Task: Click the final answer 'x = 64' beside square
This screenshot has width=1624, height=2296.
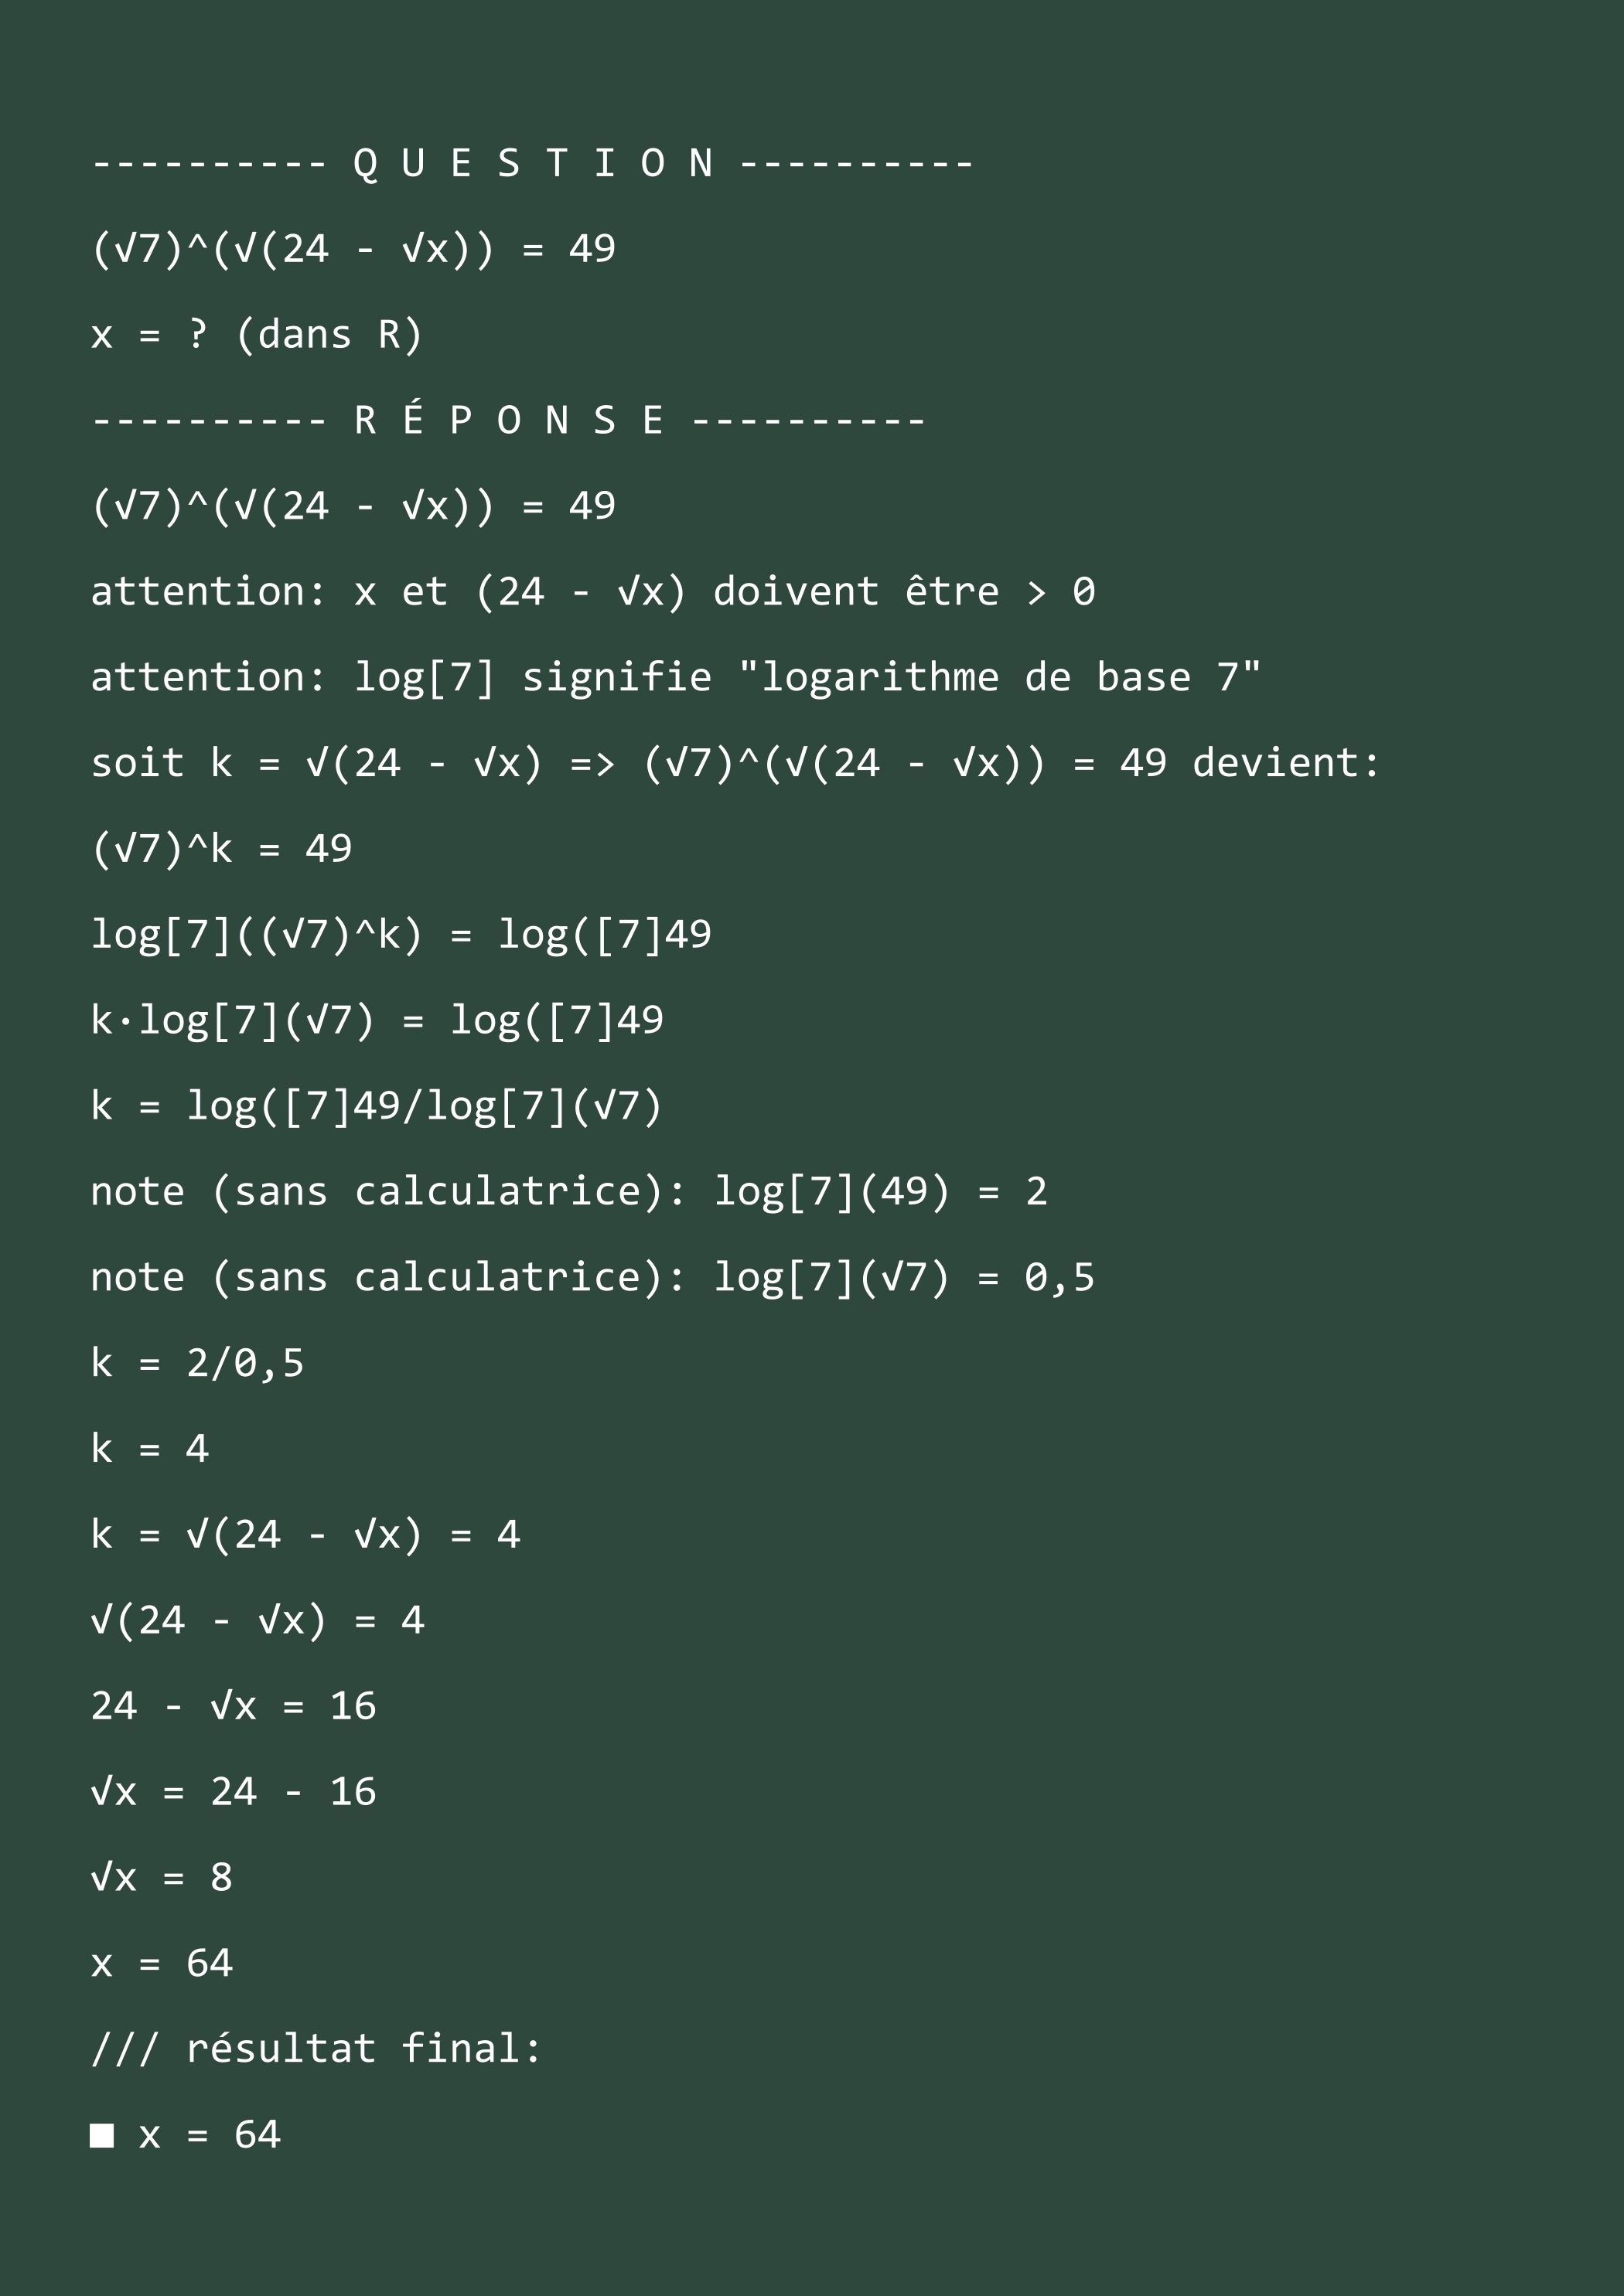Action: click(x=209, y=2135)
